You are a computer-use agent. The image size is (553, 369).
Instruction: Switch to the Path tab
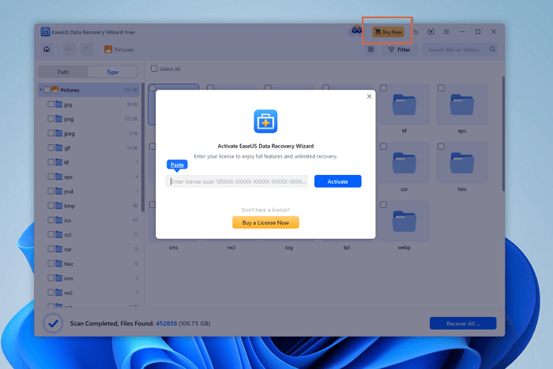click(x=63, y=72)
